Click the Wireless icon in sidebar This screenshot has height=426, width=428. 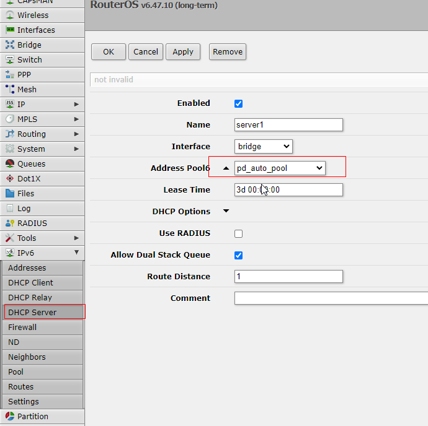pyautogui.click(x=10, y=15)
